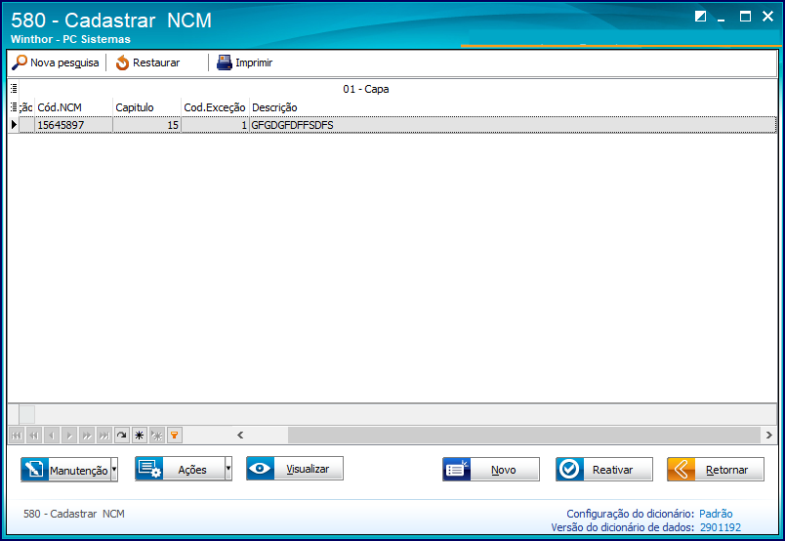Click the Cod.Exceção cell with value 1
Screen dimensions: 785x541
pyautogui.click(x=215, y=125)
